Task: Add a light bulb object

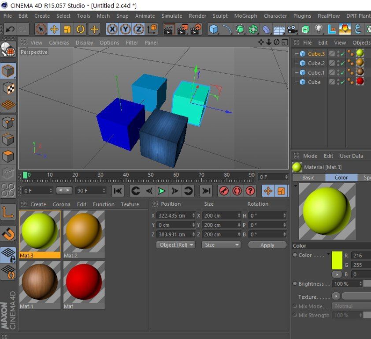Action: point(319,29)
